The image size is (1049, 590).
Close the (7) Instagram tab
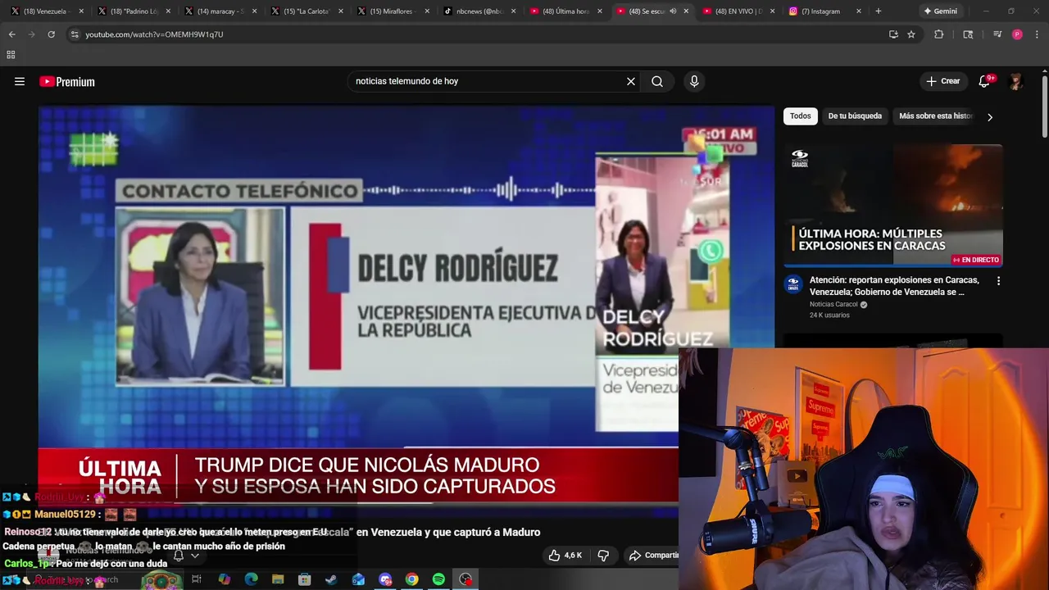(859, 11)
